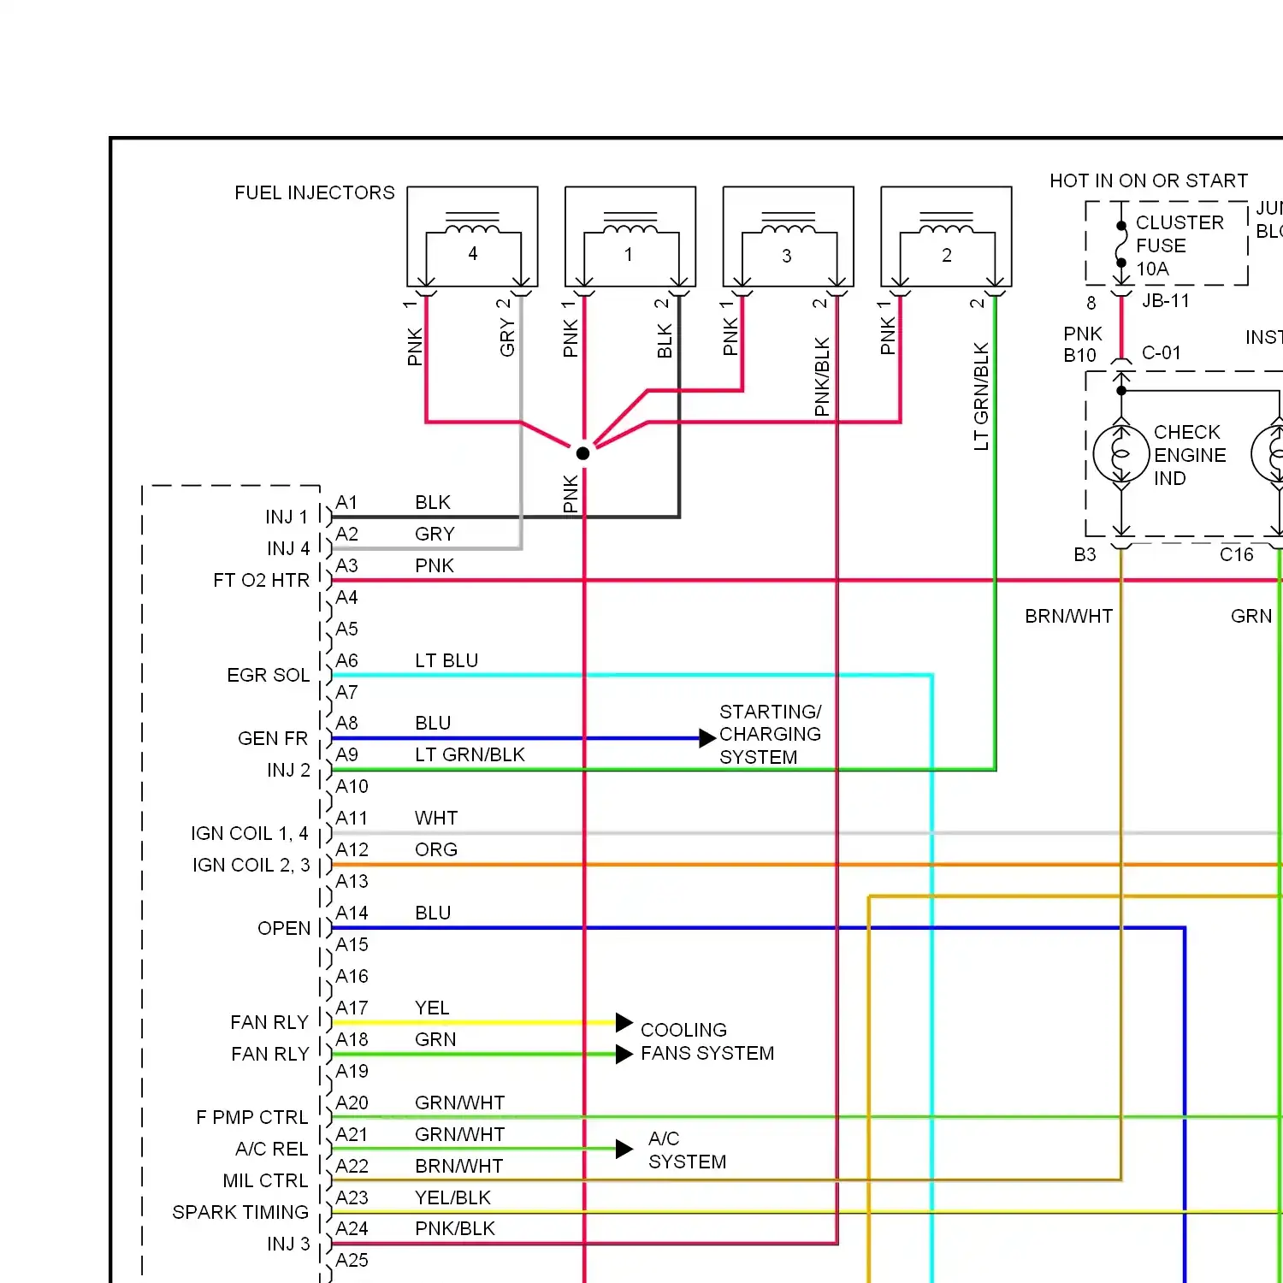
Task: Click the IGN COIL 2, 3 label
Action: (251, 865)
